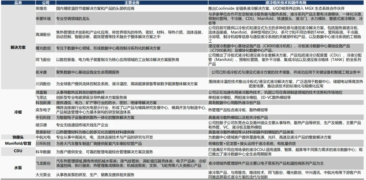The width and height of the screenshot is (366, 180).
Task: Click company name 申菱环境
Action: click(x=43, y=18)
